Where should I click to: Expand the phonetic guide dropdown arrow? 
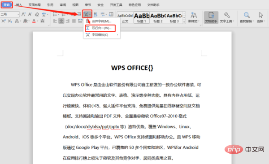point(48,14)
